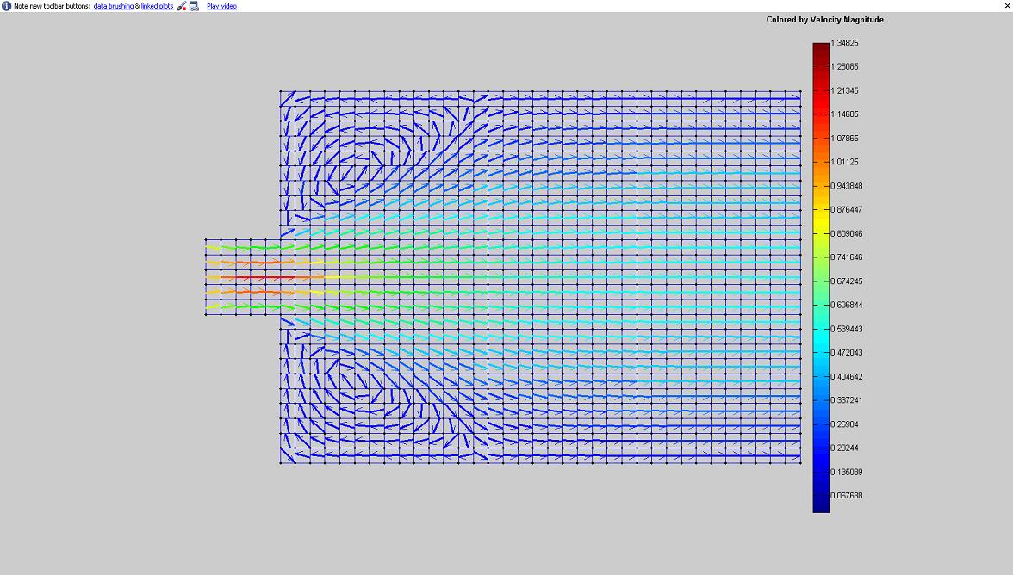1013x575 pixels.
Task: Click the linked plots toolbar icon
Action: coord(194,6)
